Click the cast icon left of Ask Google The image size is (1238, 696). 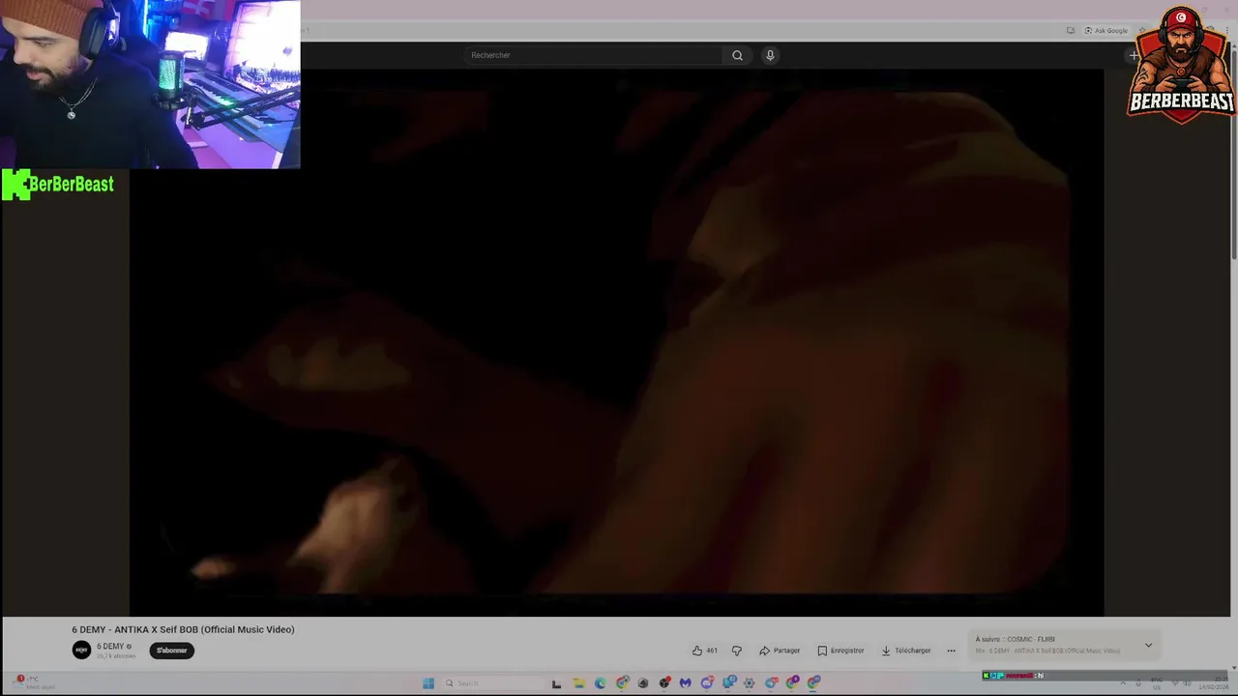pos(1071,31)
